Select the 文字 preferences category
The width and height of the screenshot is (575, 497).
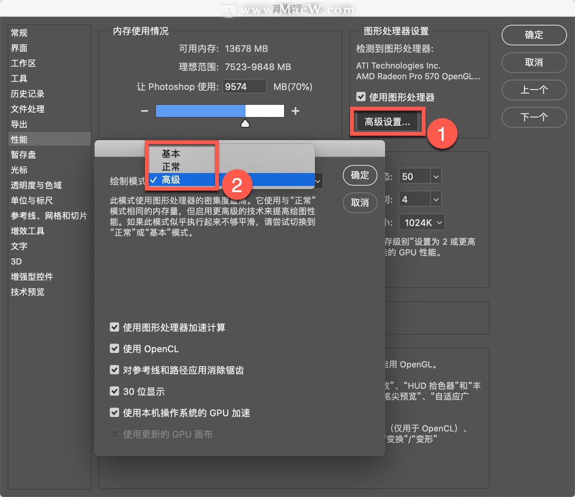point(18,246)
